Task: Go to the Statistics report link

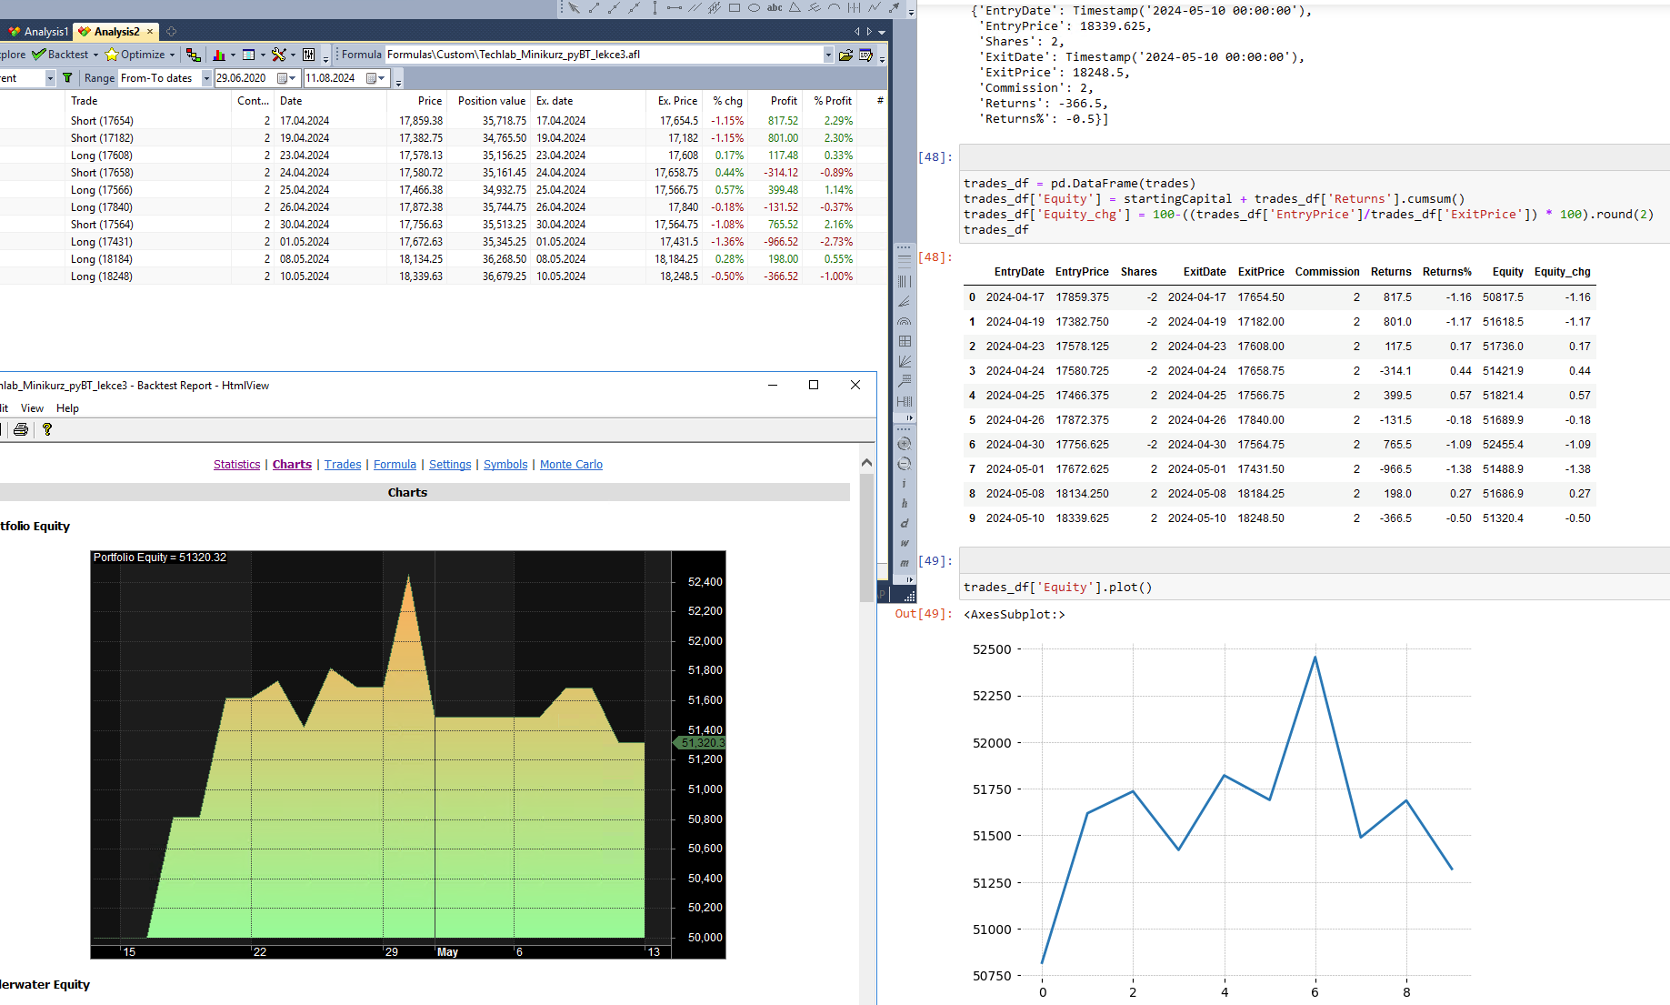Action: click(x=236, y=465)
